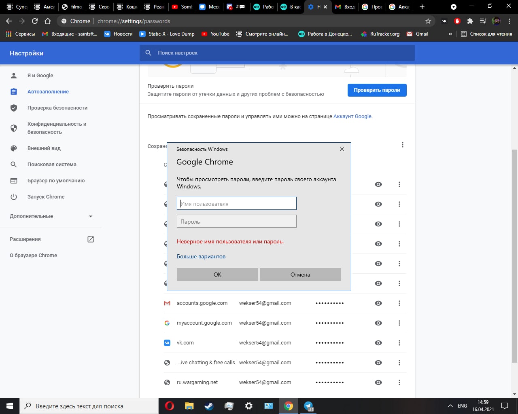Open a new browser tab
The height and width of the screenshot is (414, 518).
tap(422, 7)
